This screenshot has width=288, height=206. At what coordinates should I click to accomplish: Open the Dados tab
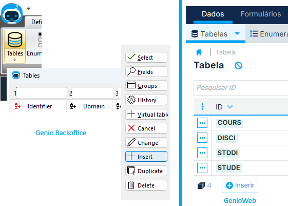213,14
